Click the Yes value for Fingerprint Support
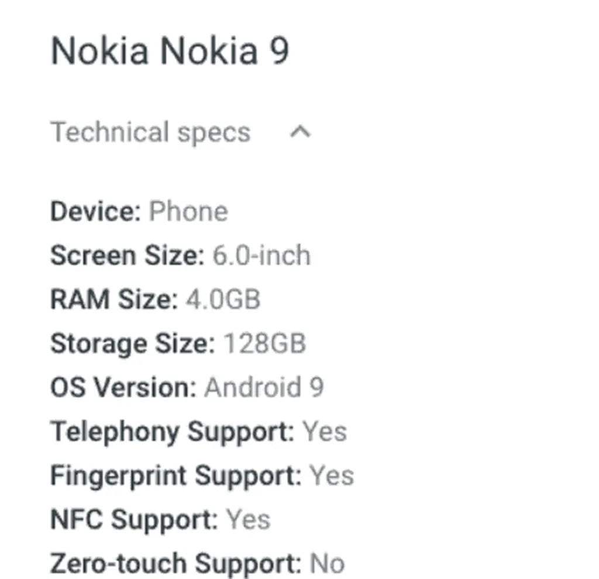The width and height of the screenshot is (599, 579). (x=332, y=475)
